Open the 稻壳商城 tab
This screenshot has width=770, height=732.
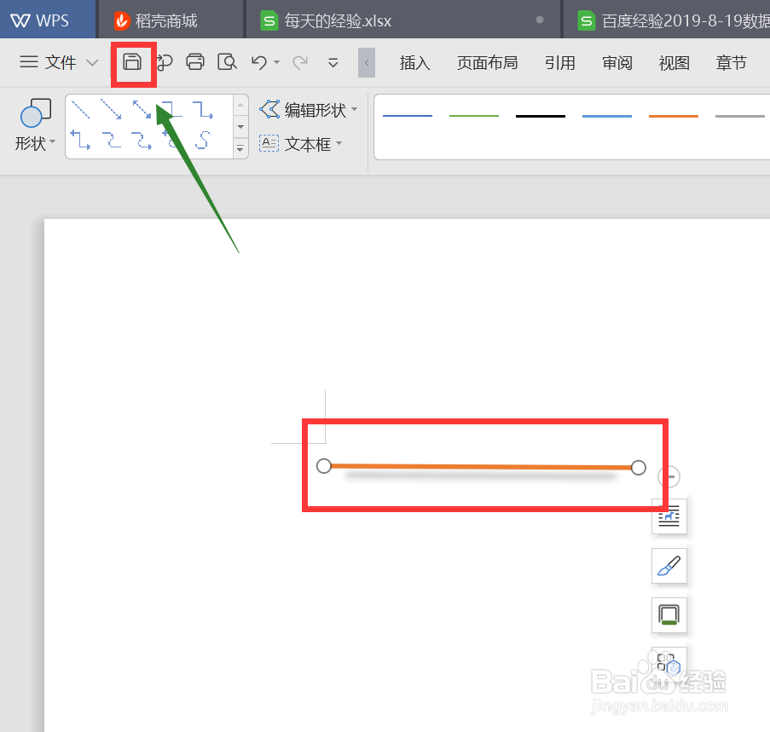point(171,20)
